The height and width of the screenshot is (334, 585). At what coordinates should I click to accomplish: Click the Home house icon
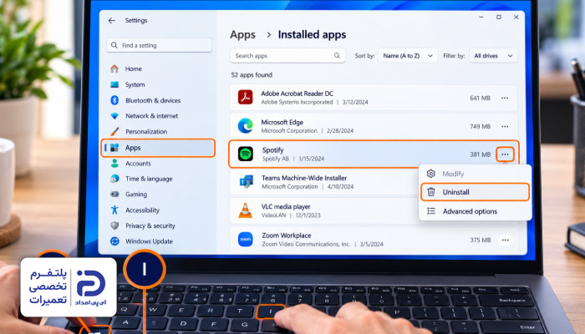114,68
